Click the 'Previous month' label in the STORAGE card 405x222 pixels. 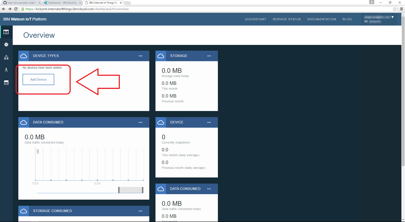click(173, 101)
